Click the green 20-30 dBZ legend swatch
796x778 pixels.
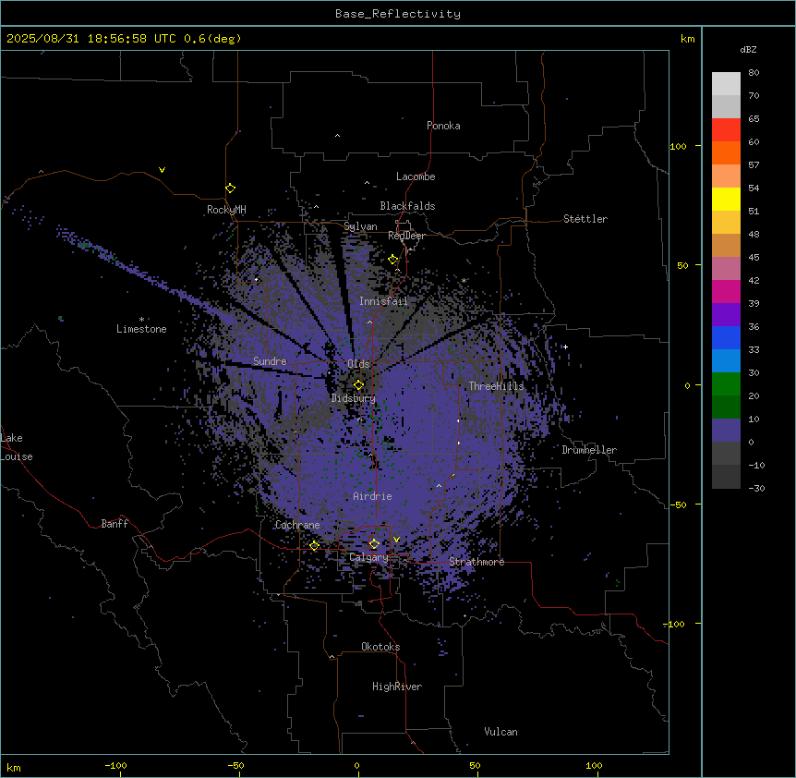[726, 384]
